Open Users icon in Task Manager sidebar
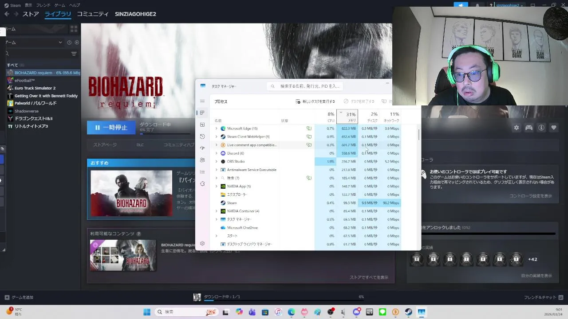Viewport: 568px width, 319px height. coord(202,160)
